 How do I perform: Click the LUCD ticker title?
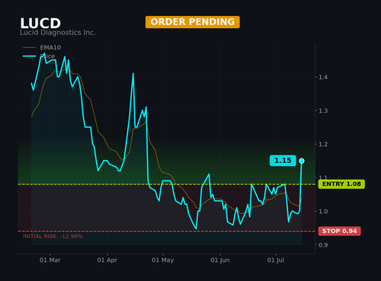click(x=40, y=24)
